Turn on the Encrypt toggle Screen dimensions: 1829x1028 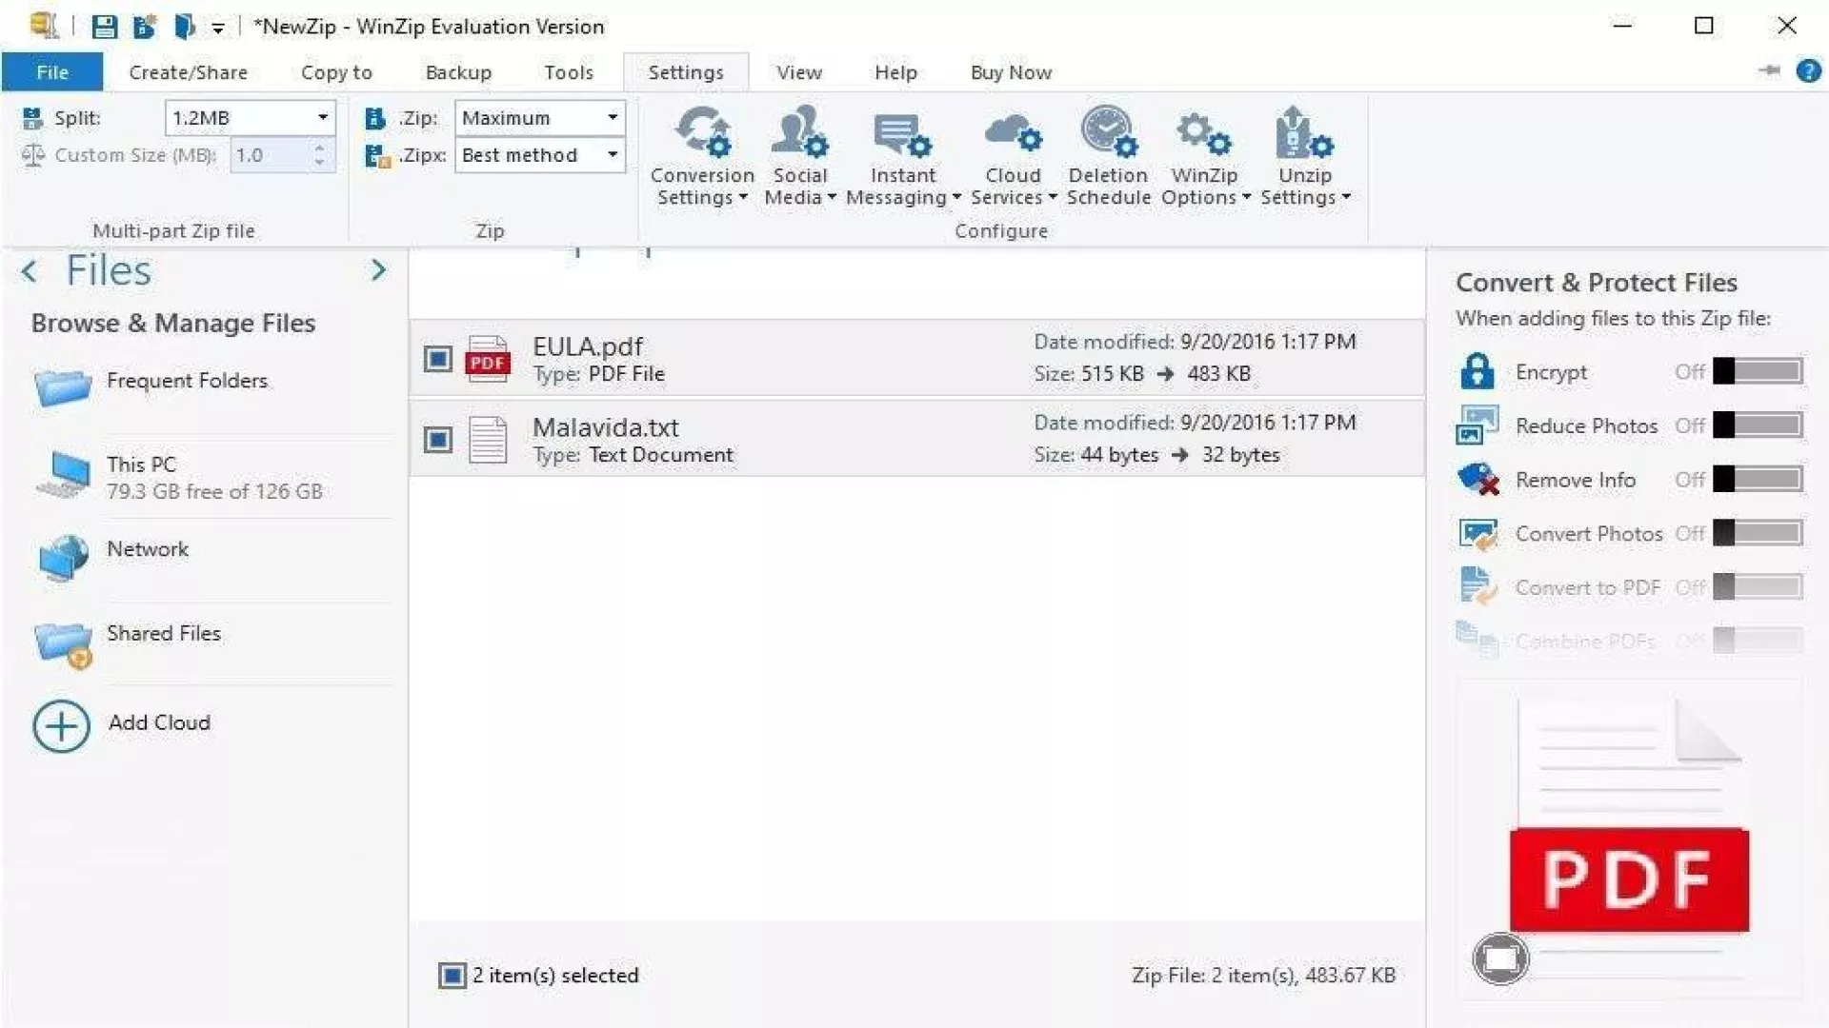pyautogui.click(x=1756, y=371)
